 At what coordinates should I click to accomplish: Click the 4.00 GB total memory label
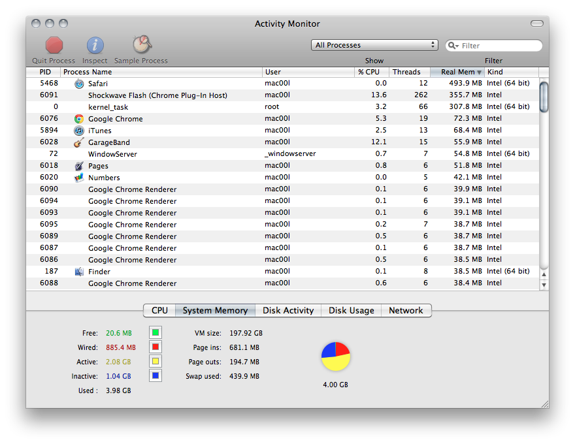(336, 385)
